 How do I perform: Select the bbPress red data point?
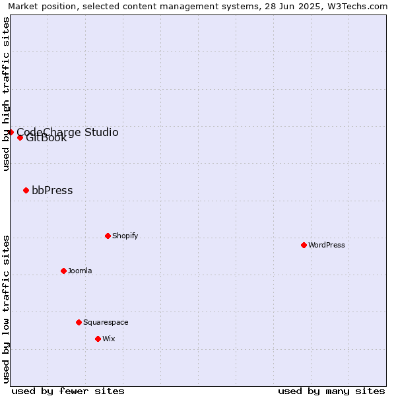[x=26, y=191]
